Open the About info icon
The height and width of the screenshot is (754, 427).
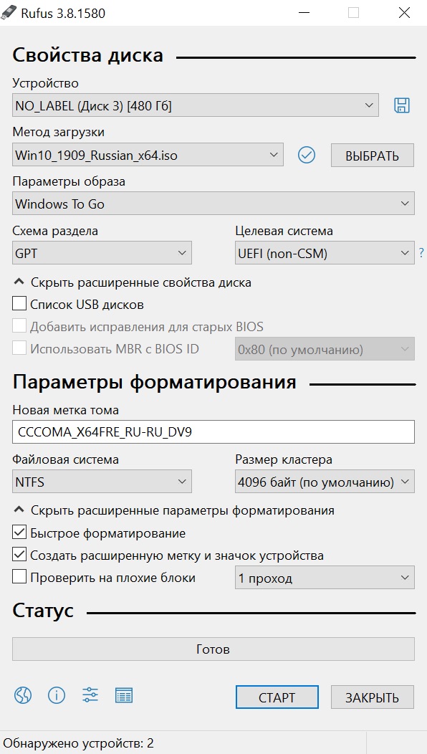57,695
